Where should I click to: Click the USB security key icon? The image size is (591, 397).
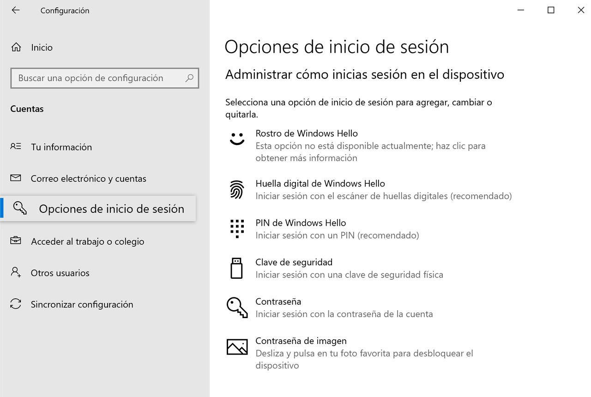click(236, 268)
